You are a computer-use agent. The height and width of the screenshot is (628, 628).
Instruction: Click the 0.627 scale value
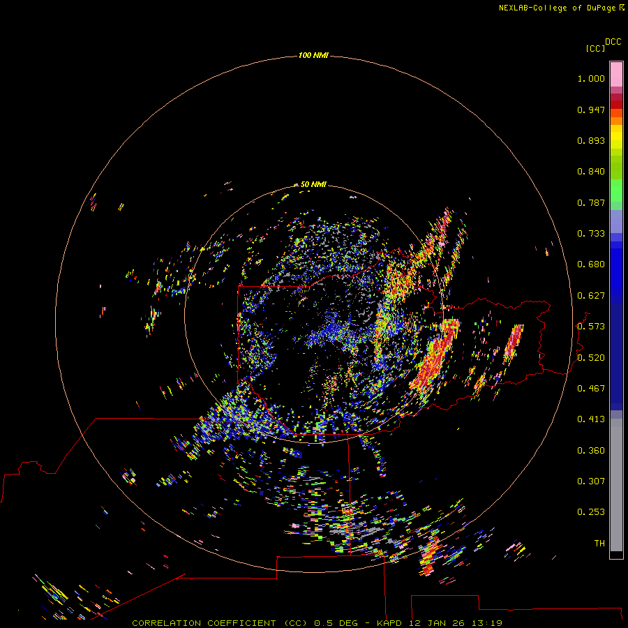pyautogui.click(x=591, y=296)
